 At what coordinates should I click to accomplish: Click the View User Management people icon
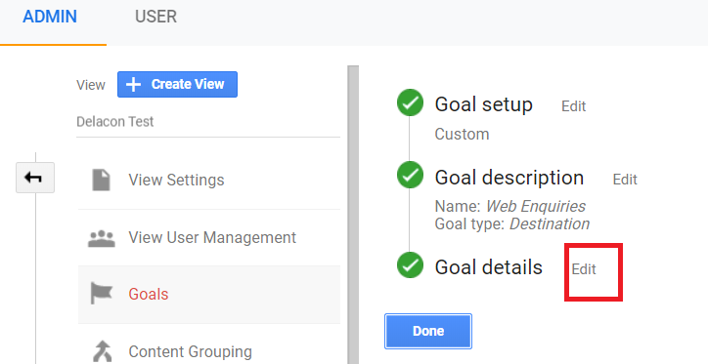pyautogui.click(x=101, y=238)
